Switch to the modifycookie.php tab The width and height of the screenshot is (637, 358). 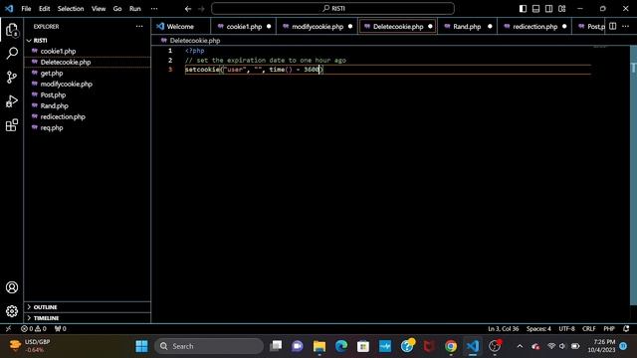click(318, 27)
